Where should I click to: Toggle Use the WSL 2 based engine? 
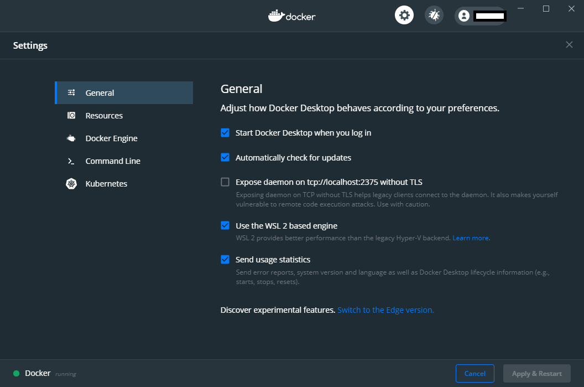(225, 225)
